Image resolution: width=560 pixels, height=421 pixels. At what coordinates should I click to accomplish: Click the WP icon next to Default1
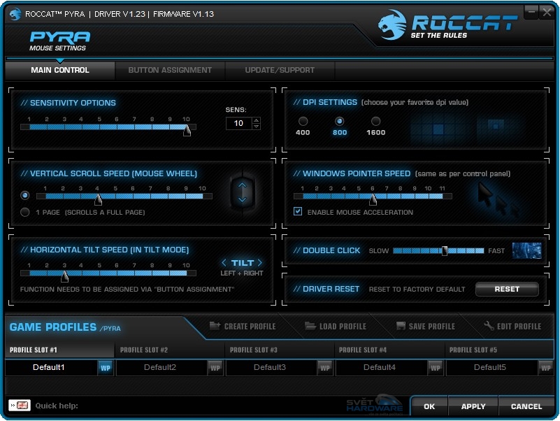pyautogui.click(x=106, y=367)
